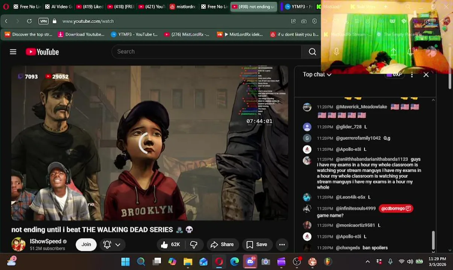
Task: Reload the page with refresh icon
Action: pos(29,21)
